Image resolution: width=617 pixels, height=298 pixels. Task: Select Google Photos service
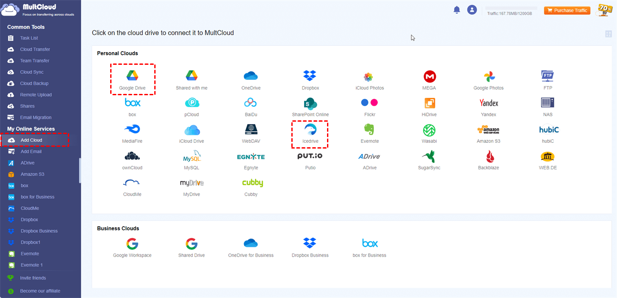(488, 80)
